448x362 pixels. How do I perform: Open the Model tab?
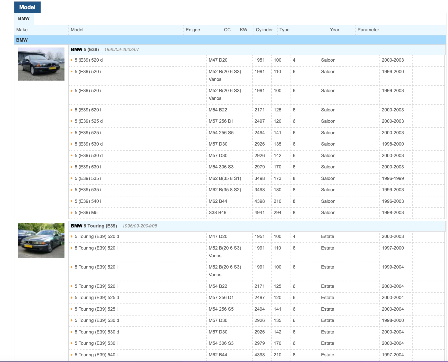(27, 7)
